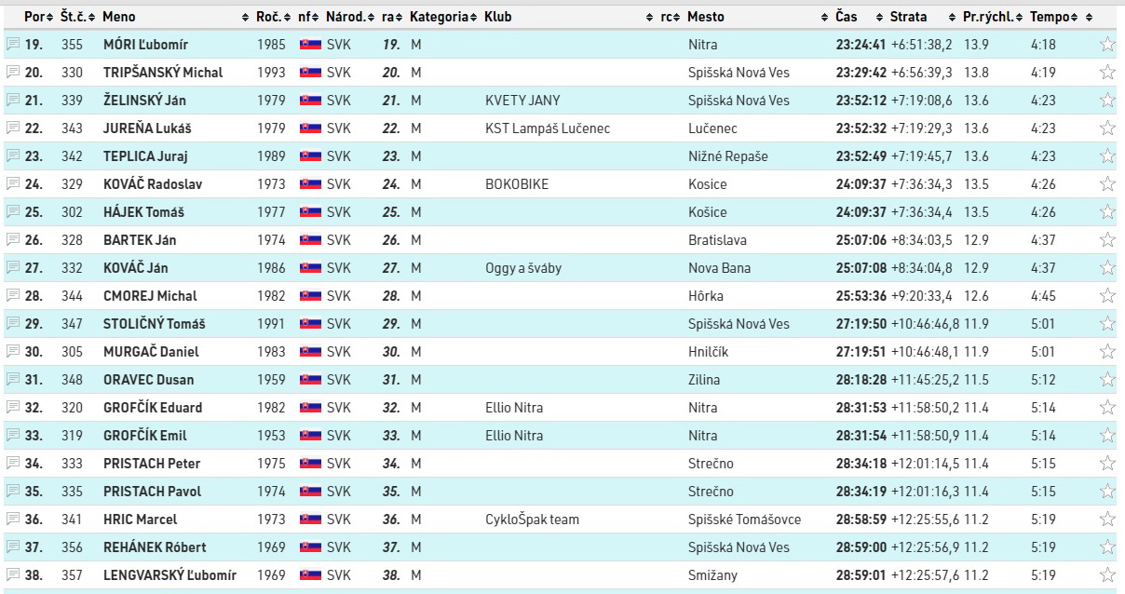1125x594 pixels.
Task: Mark REHÁNEK Róbert with the star
Action: point(1107,547)
